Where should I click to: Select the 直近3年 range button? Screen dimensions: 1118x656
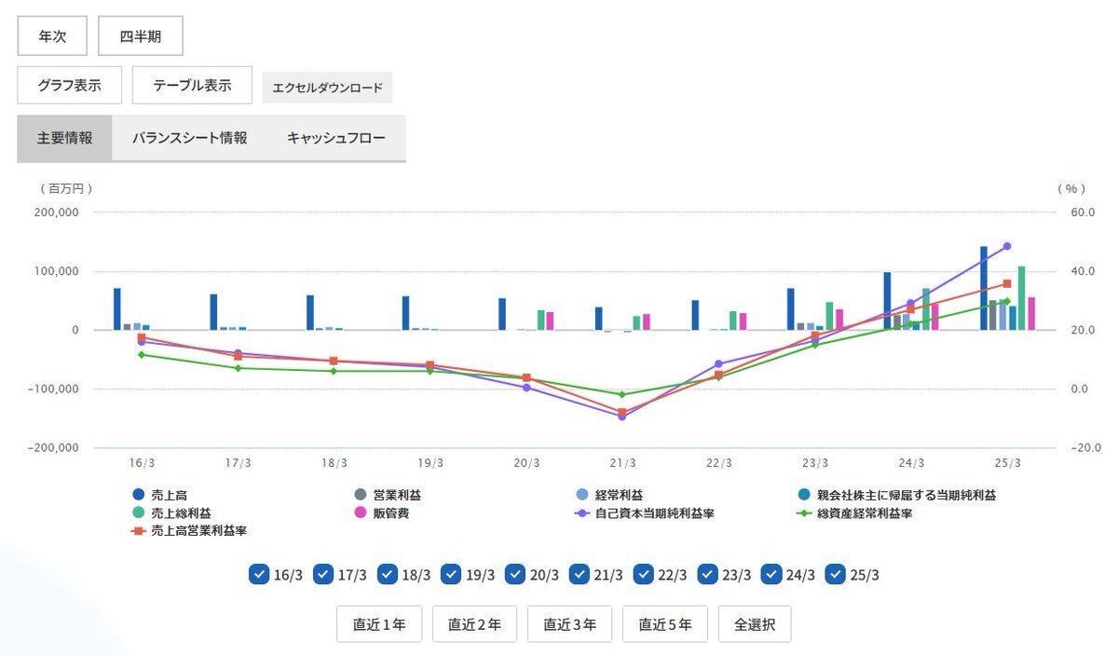570,624
